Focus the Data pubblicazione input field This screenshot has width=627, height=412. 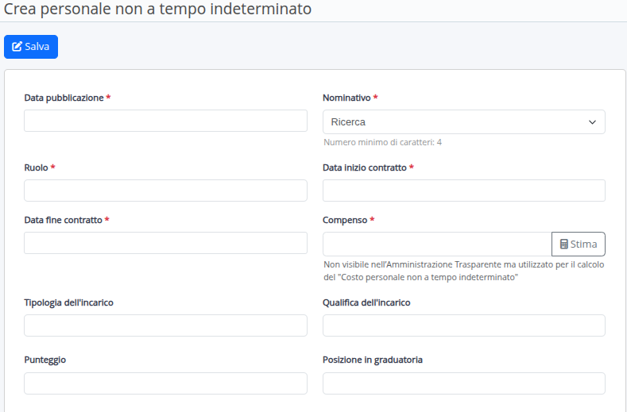point(165,121)
